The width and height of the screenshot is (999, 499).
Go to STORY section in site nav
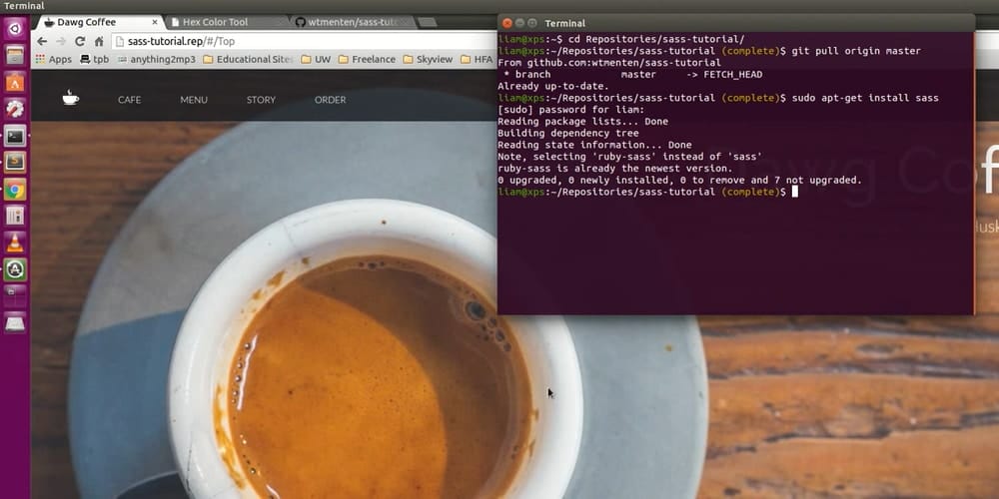click(x=261, y=100)
